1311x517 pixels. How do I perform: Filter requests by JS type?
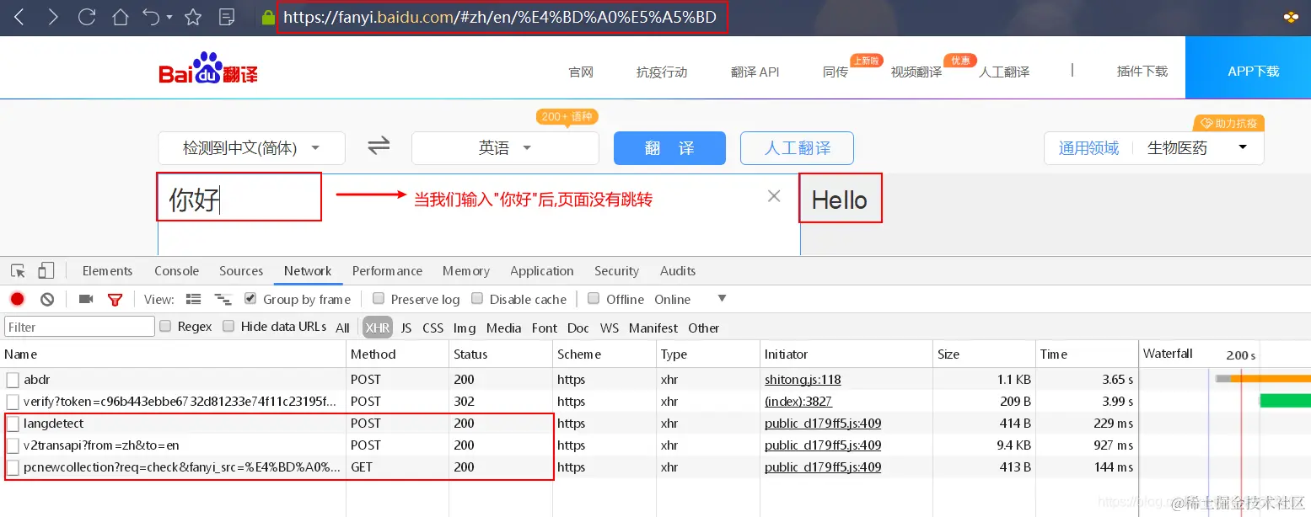[406, 328]
